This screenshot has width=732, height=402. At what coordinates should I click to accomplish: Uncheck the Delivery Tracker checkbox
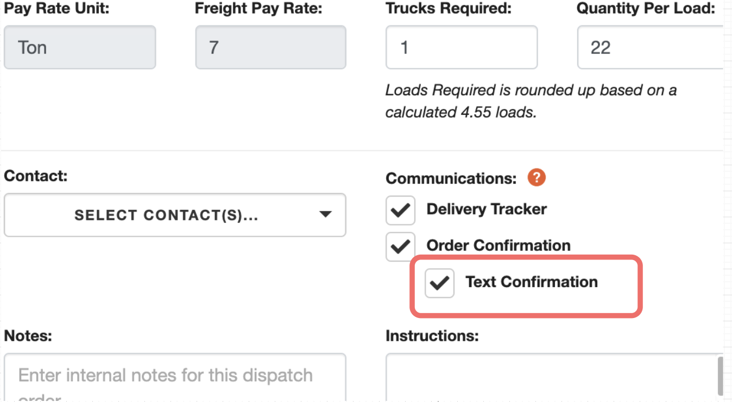pyautogui.click(x=400, y=210)
